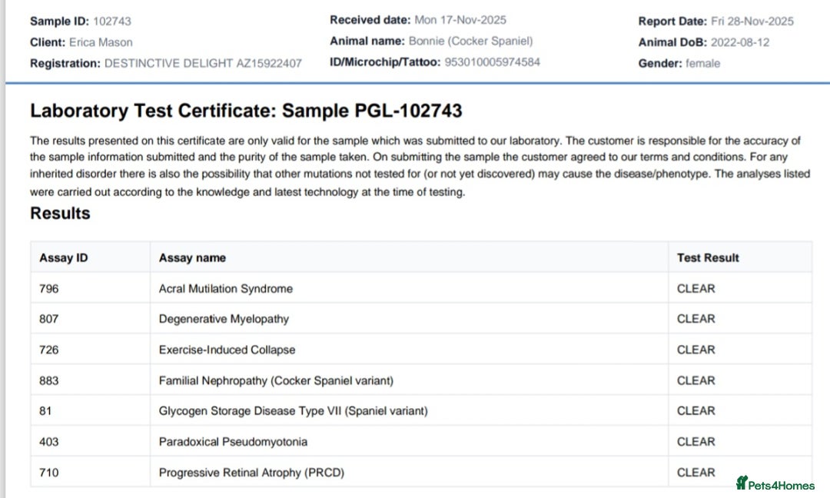Click Progressive Retinal Atrophy (PRCD) entry
This screenshot has width=830, height=498.
[x=251, y=473]
